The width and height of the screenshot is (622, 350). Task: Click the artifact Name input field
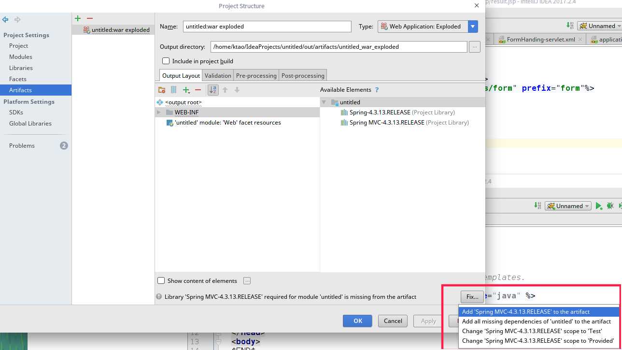pos(267,27)
